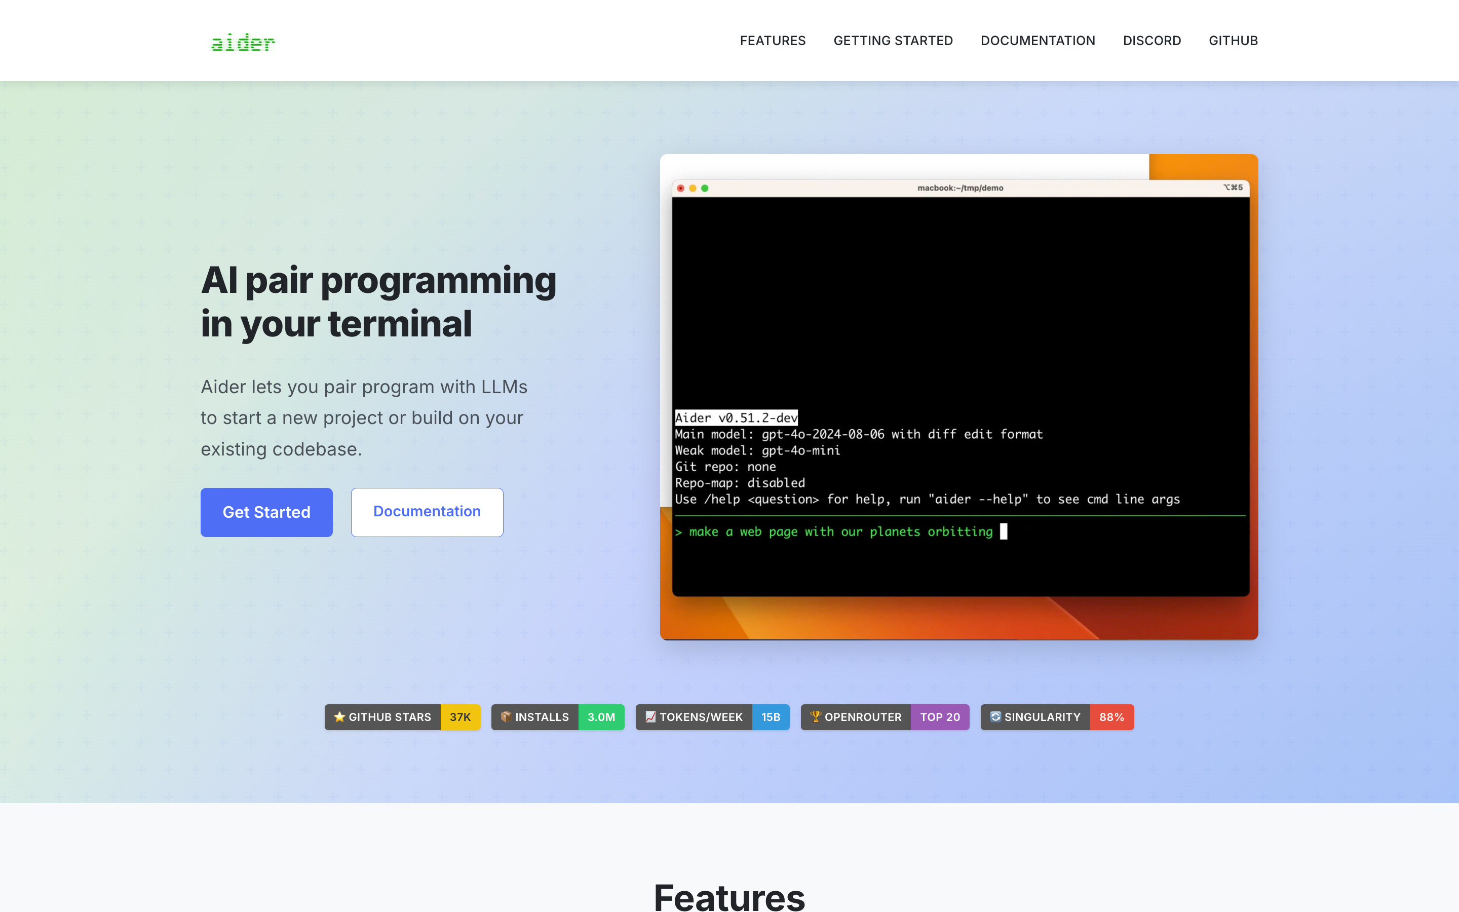Click the yellow dot in terminal title bar
The image size is (1459, 912).
693,188
